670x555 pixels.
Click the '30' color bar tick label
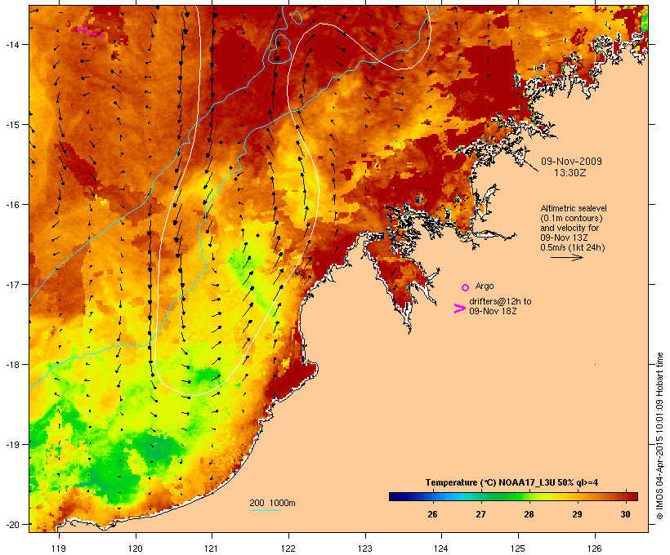tap(626, 514)
